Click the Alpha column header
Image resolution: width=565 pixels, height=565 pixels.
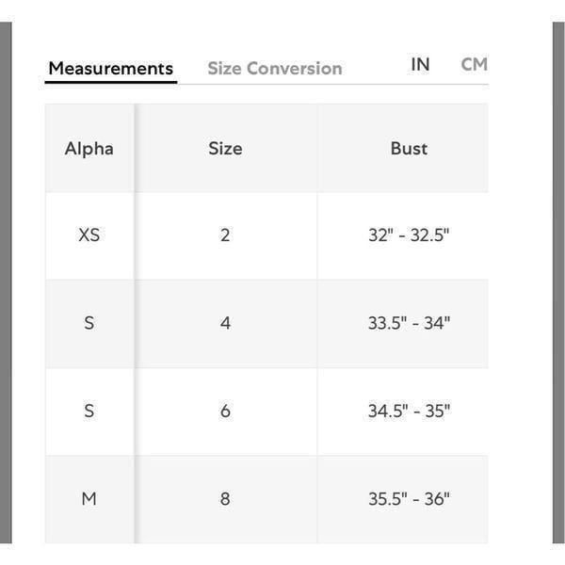click(x=89, y=149)
